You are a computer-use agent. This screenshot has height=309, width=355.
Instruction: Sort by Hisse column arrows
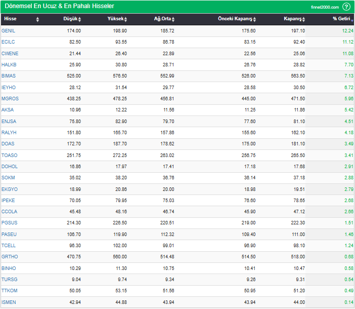(37, 19)
